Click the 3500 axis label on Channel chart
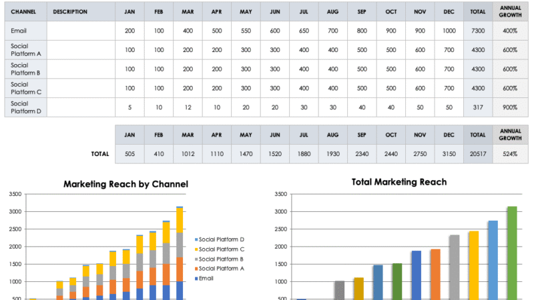Viewport: 534px width, 300px height. [x=15, y=194]
